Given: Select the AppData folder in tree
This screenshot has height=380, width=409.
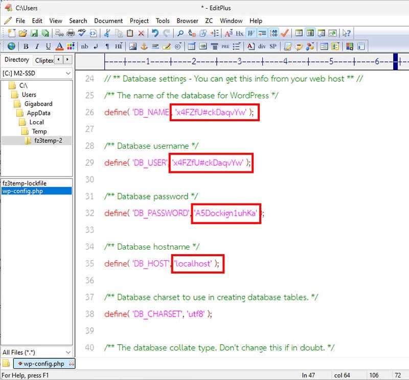Looking at the screenshot, I should coord(39,113).
